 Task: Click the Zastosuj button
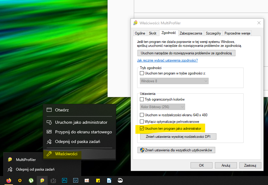pyautogui.click(x=250, y=165)
